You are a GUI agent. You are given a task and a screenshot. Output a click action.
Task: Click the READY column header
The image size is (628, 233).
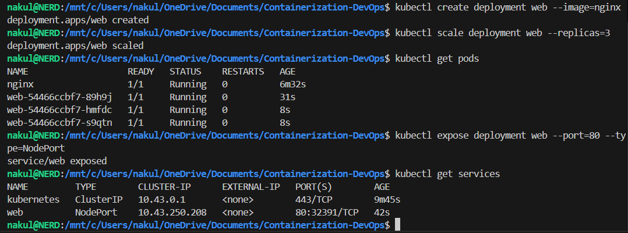click(x=140, y=72)
